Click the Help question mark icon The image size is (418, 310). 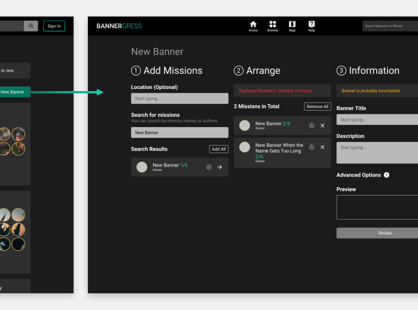(312, 26)
